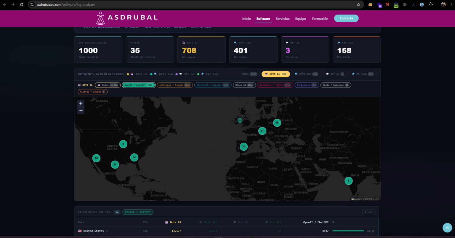Expand the cluster showing 86 bots on the map
Image resolution: width=455 pixels, height=238 pixels.
277,123
